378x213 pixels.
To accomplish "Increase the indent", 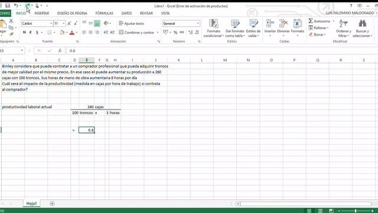I will (x=112, y=33).
